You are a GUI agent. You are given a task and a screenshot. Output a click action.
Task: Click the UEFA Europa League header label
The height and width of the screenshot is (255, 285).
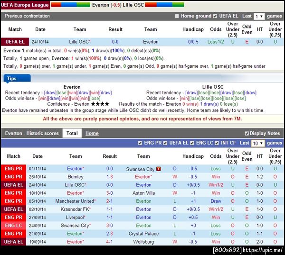pyautogui.click(x=25, y=5)
